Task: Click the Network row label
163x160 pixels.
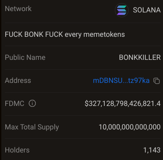Action: (18, 9)
